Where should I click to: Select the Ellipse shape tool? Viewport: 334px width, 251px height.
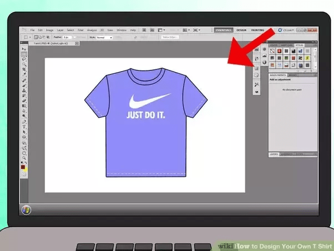[24, 137]
